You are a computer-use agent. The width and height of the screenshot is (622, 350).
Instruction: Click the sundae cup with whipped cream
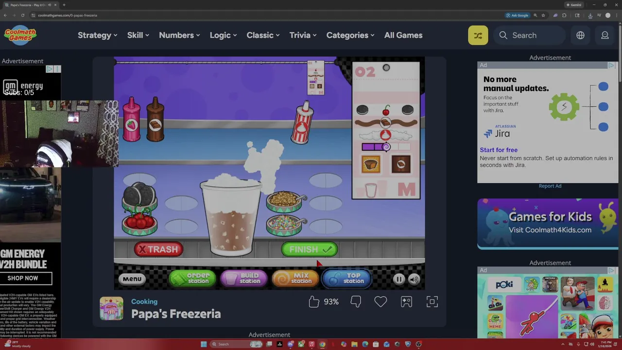(231, 215)
